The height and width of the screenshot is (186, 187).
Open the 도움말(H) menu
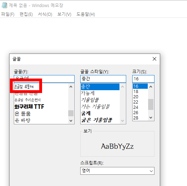click(x=86, y=14)
